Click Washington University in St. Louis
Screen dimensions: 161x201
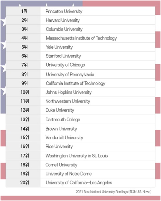coord(76,156)
